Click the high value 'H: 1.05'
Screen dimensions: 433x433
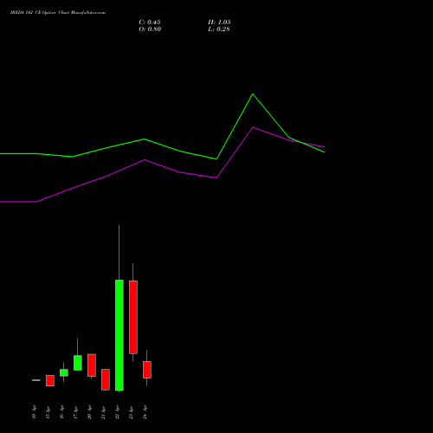point(219,23)
